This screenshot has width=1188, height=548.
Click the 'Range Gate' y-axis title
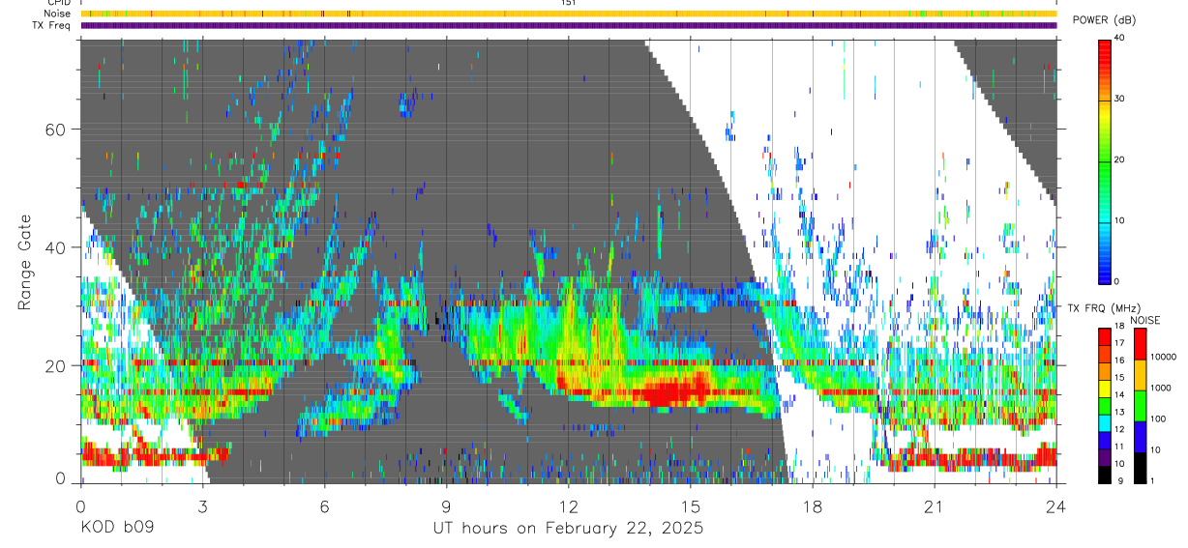pyautogui.click(x=24, y=263)
